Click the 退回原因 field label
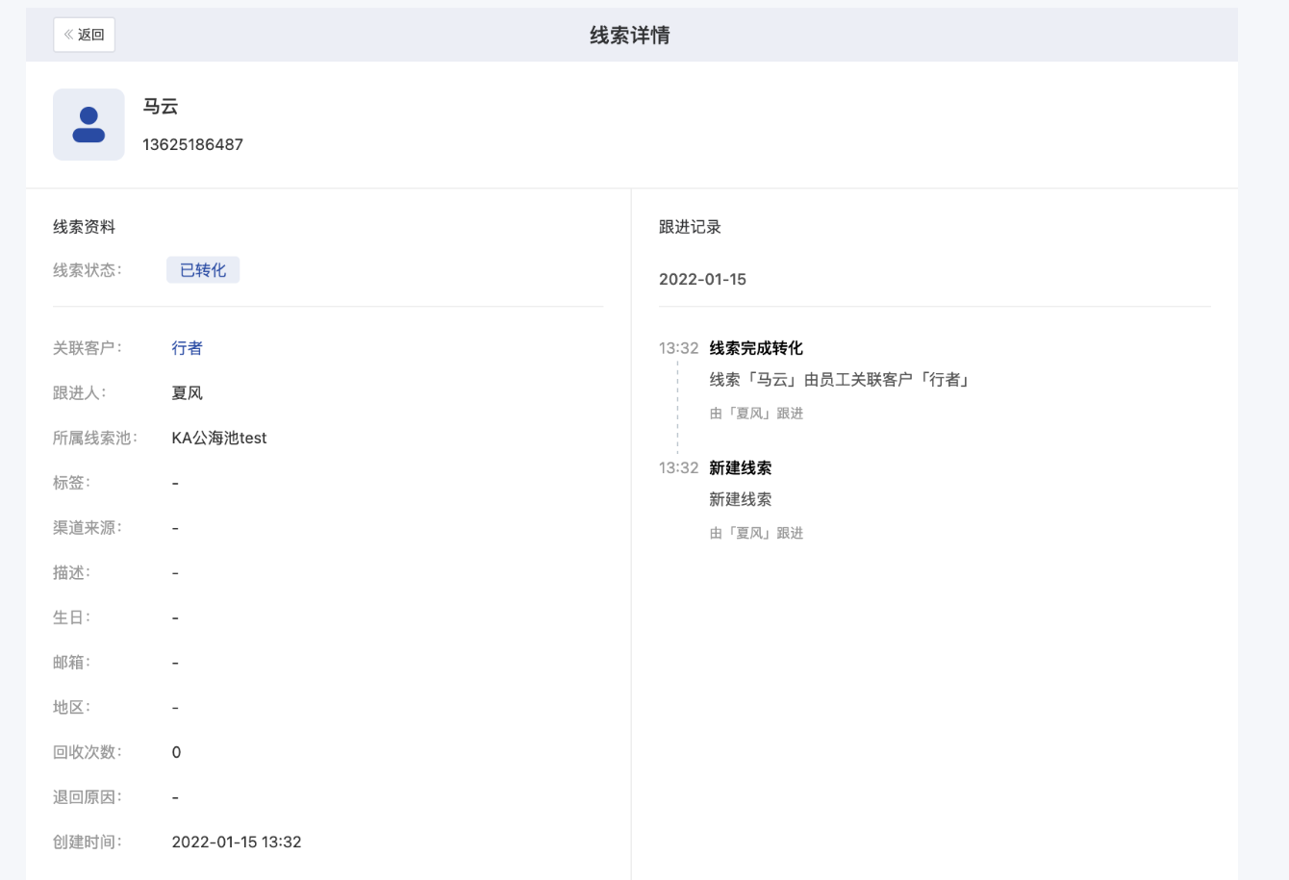The height and width of the screenshot is (880, 1289). 88,797
